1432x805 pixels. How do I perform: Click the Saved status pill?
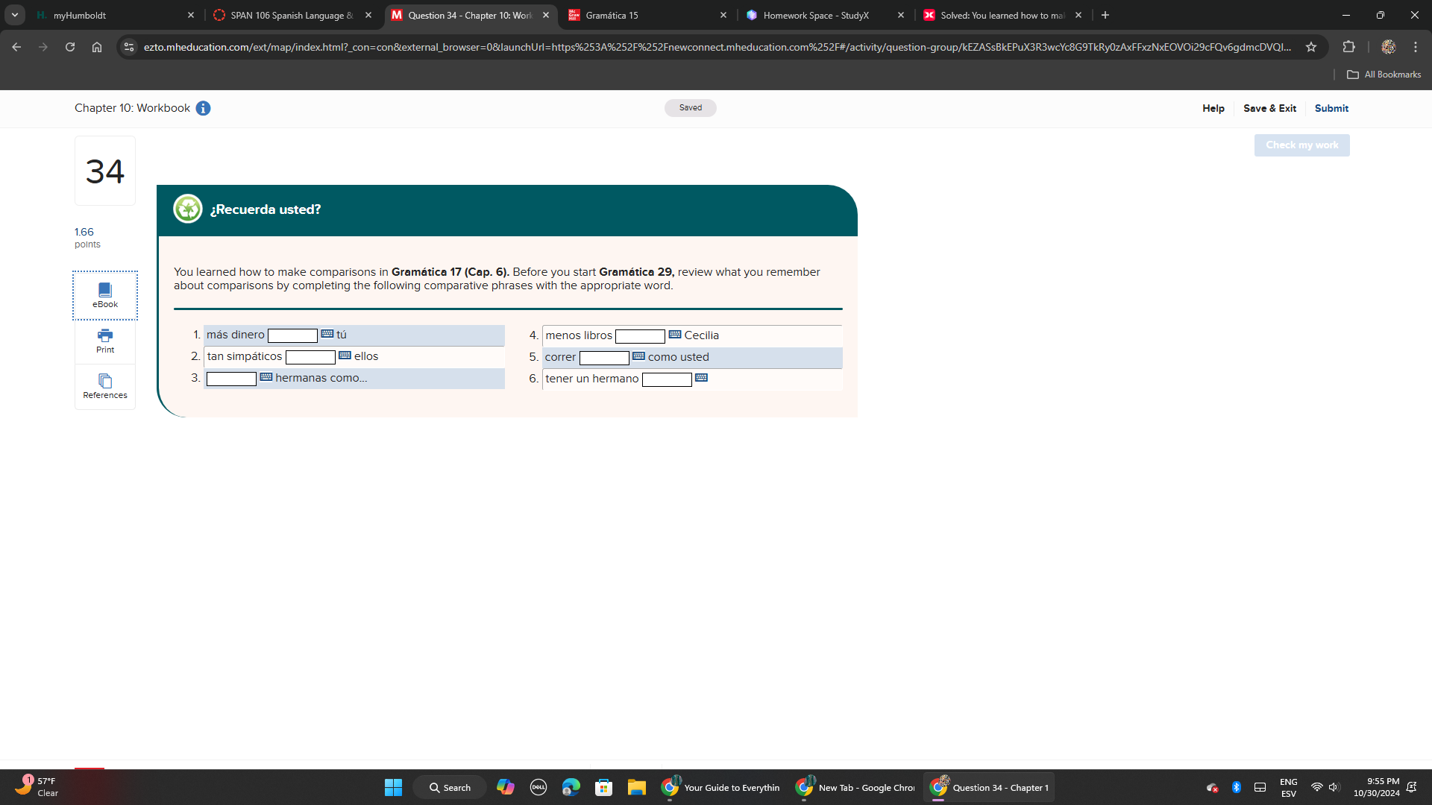[x=691, y=108]
